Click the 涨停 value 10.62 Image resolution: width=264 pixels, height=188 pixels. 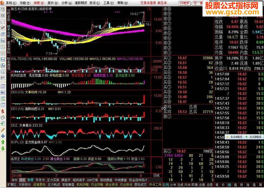(234, 42)
